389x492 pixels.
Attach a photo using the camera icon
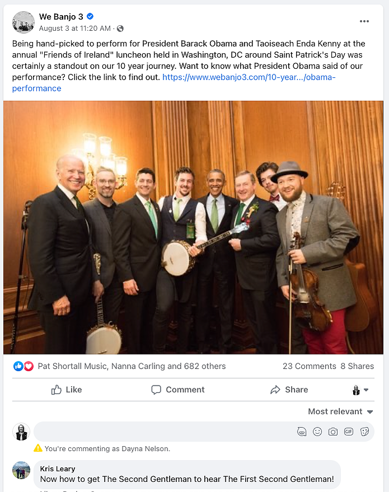pyautogui.click(x=333, y=432)
